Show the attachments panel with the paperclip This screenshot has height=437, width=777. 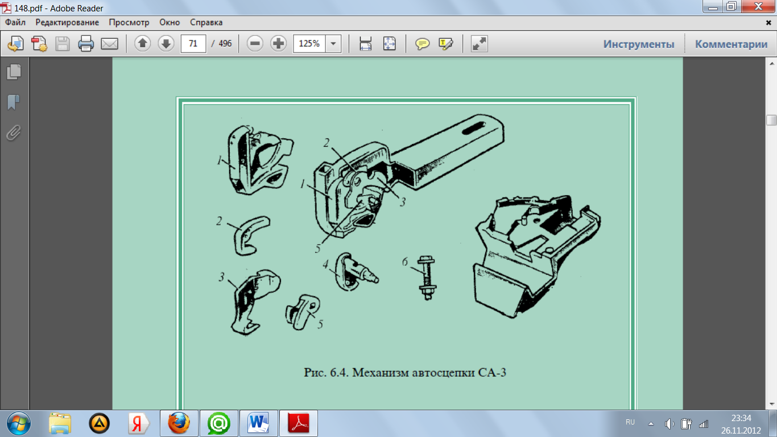pyautogui.click(x=14, y=133)
